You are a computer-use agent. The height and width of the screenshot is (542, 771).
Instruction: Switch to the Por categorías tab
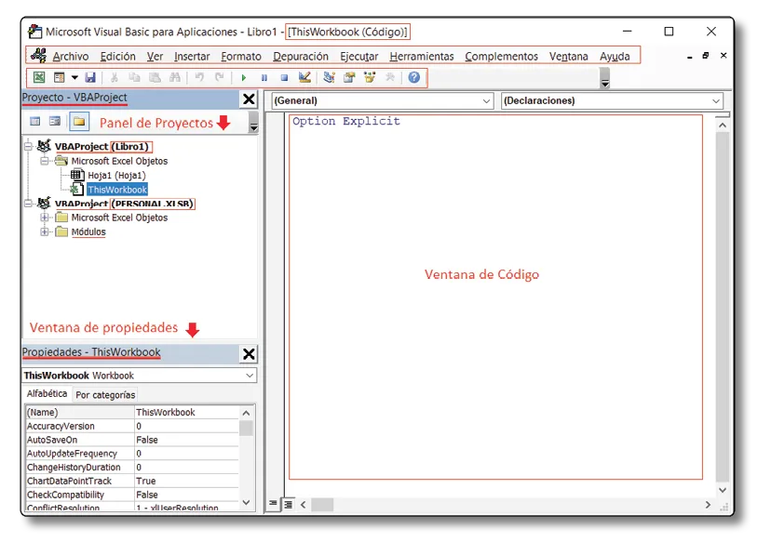105,394
